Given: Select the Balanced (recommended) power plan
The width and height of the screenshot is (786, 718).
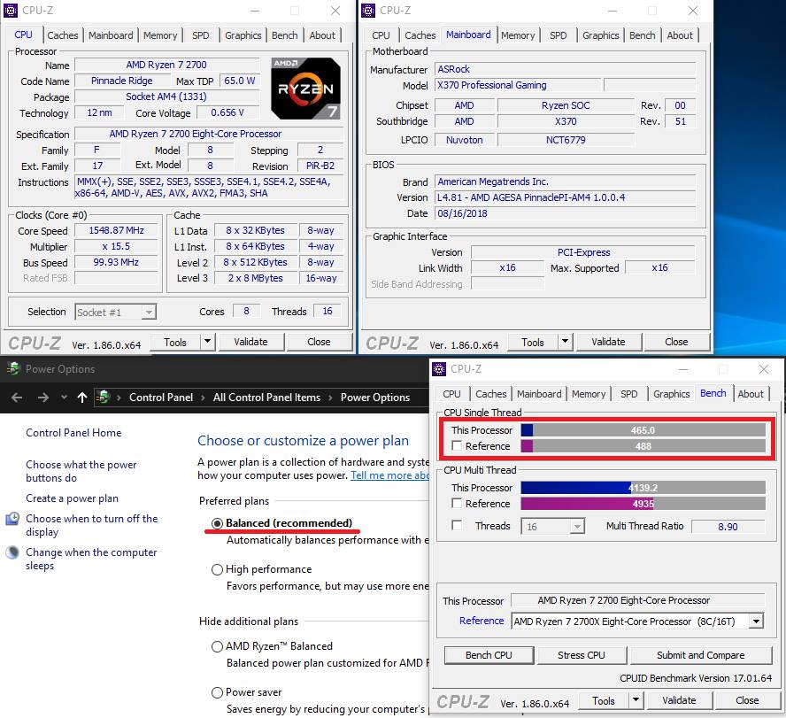Looking at the screenshot, I should [x=217, y=523].
